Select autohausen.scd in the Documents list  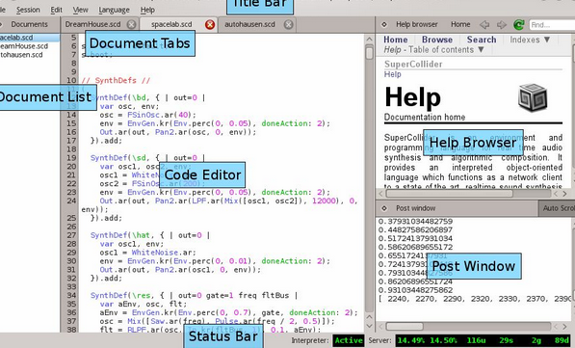[21, 55]
